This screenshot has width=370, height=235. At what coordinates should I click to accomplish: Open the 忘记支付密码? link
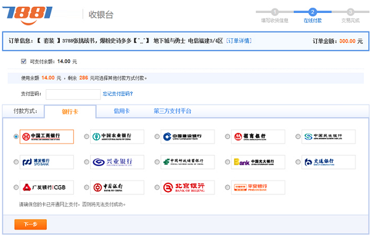click(x=118, y=94)
